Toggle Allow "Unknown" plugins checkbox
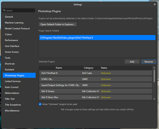This screenshot has height=129, width=159. (x=40, y=104)
